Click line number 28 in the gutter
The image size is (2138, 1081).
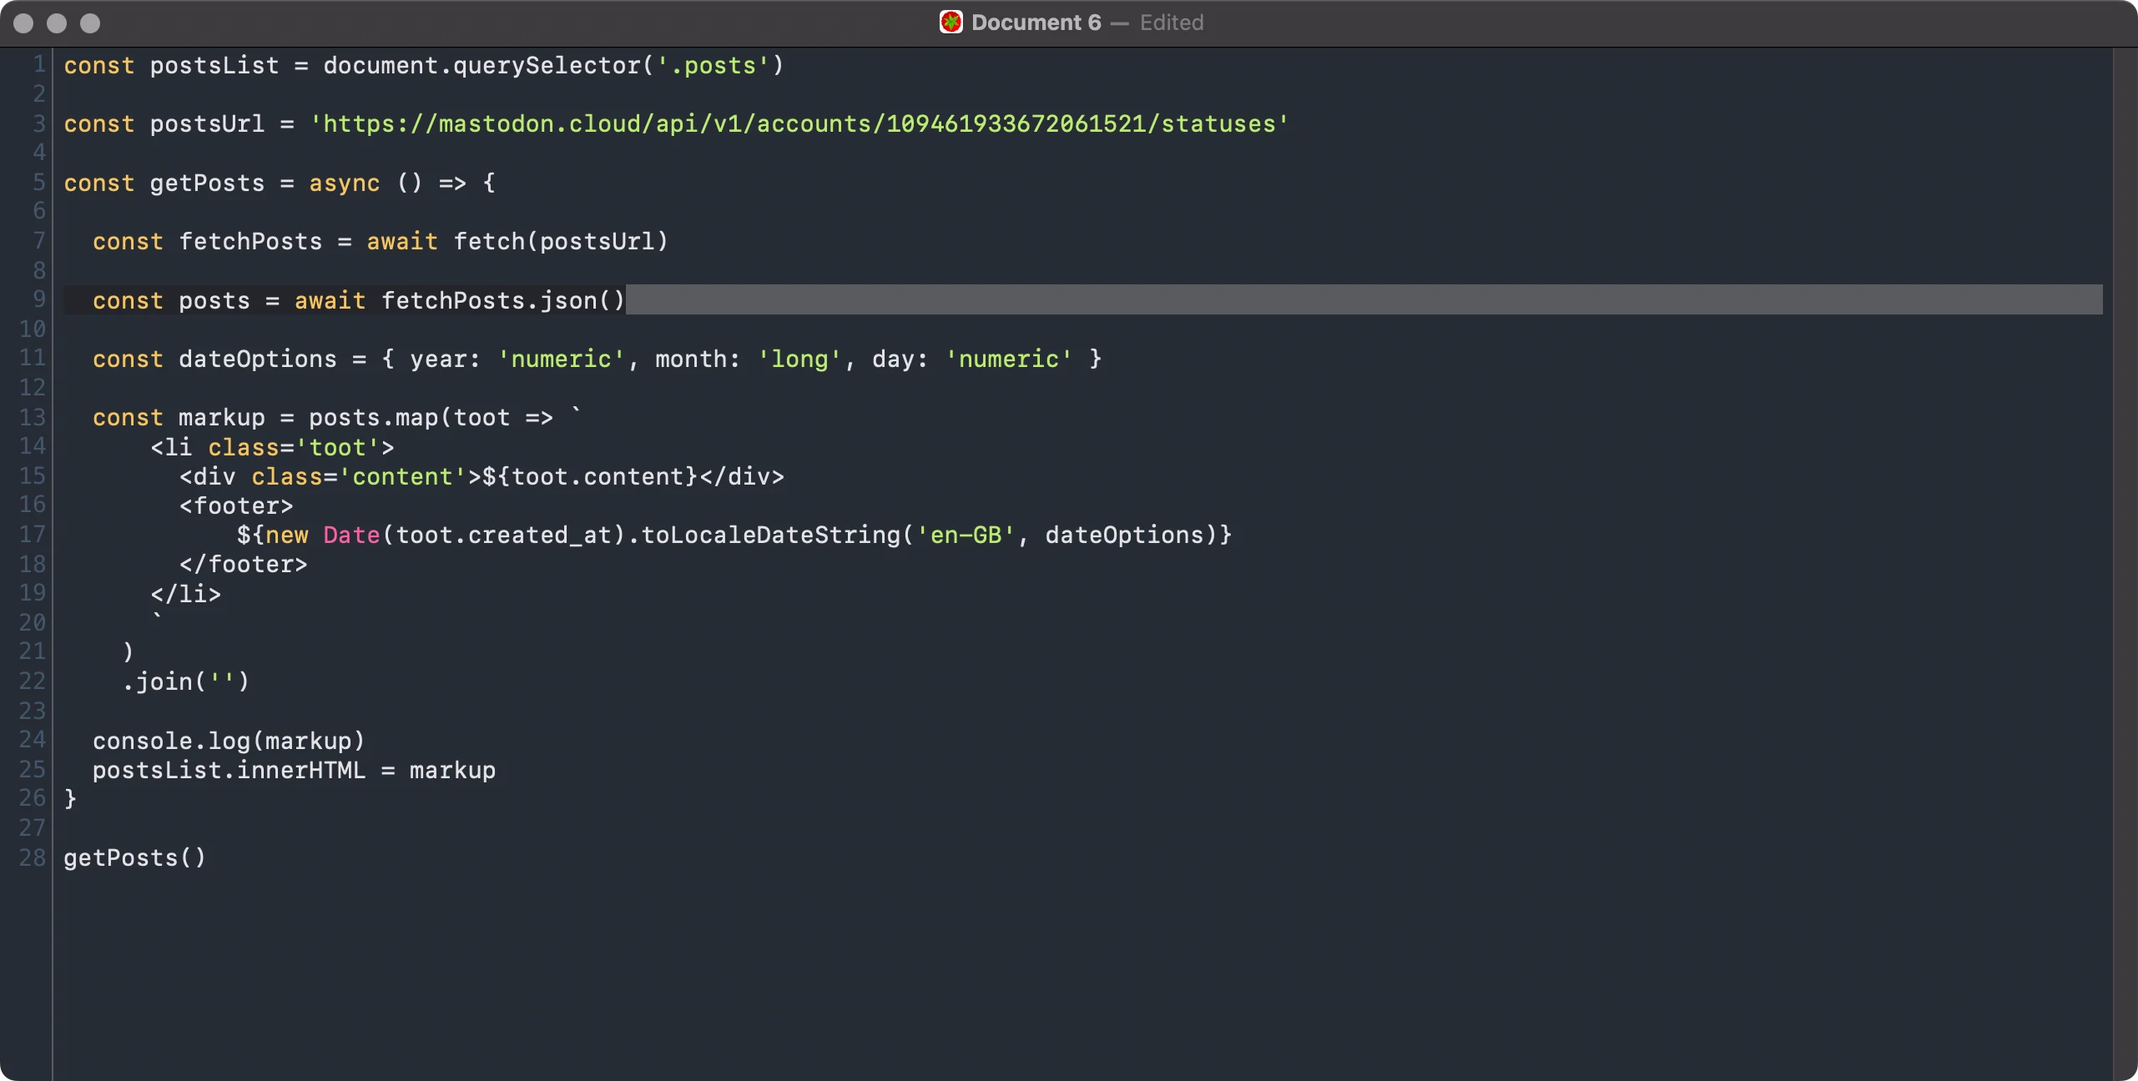[x=33, y=857]
